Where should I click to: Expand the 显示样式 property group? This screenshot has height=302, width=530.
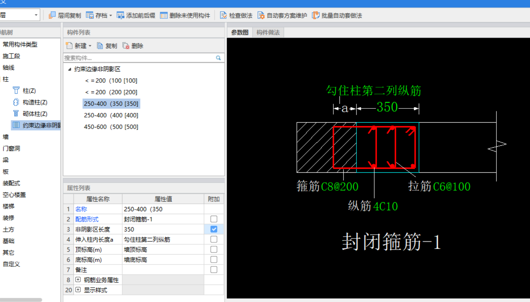78,290
